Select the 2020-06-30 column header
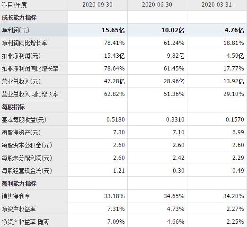The height and width of the screenshot is (227, 247). (x=157, y=5)
